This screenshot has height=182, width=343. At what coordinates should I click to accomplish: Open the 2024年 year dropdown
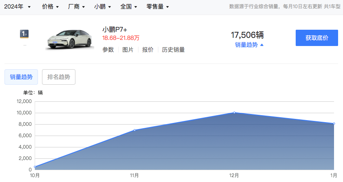[x=18, y=7]
